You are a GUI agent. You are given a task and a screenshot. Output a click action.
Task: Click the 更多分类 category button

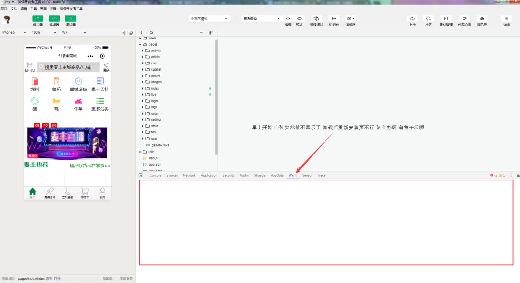tap(100, 104)
